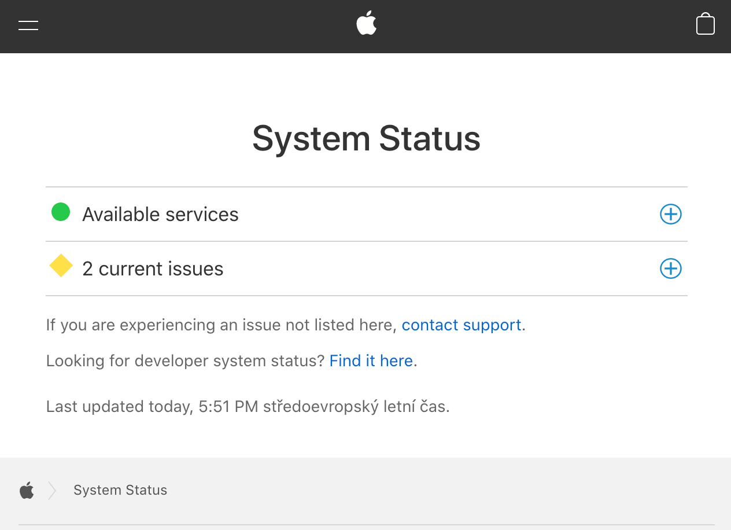The height and width of the screenshot is (530, 731).
Task: Select the '2 current issues' label
Action: click(153, 269)
